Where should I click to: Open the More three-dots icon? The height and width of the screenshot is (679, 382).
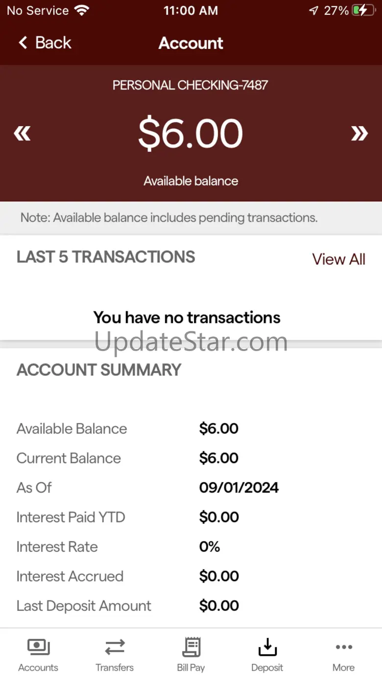344,647
